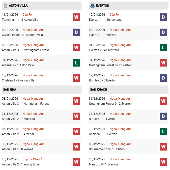Click the Chelsea 1-2 Aston Villa result
Screen dimensions: 170x170
coord(18,80)
